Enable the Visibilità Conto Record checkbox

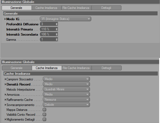(44, 114)
